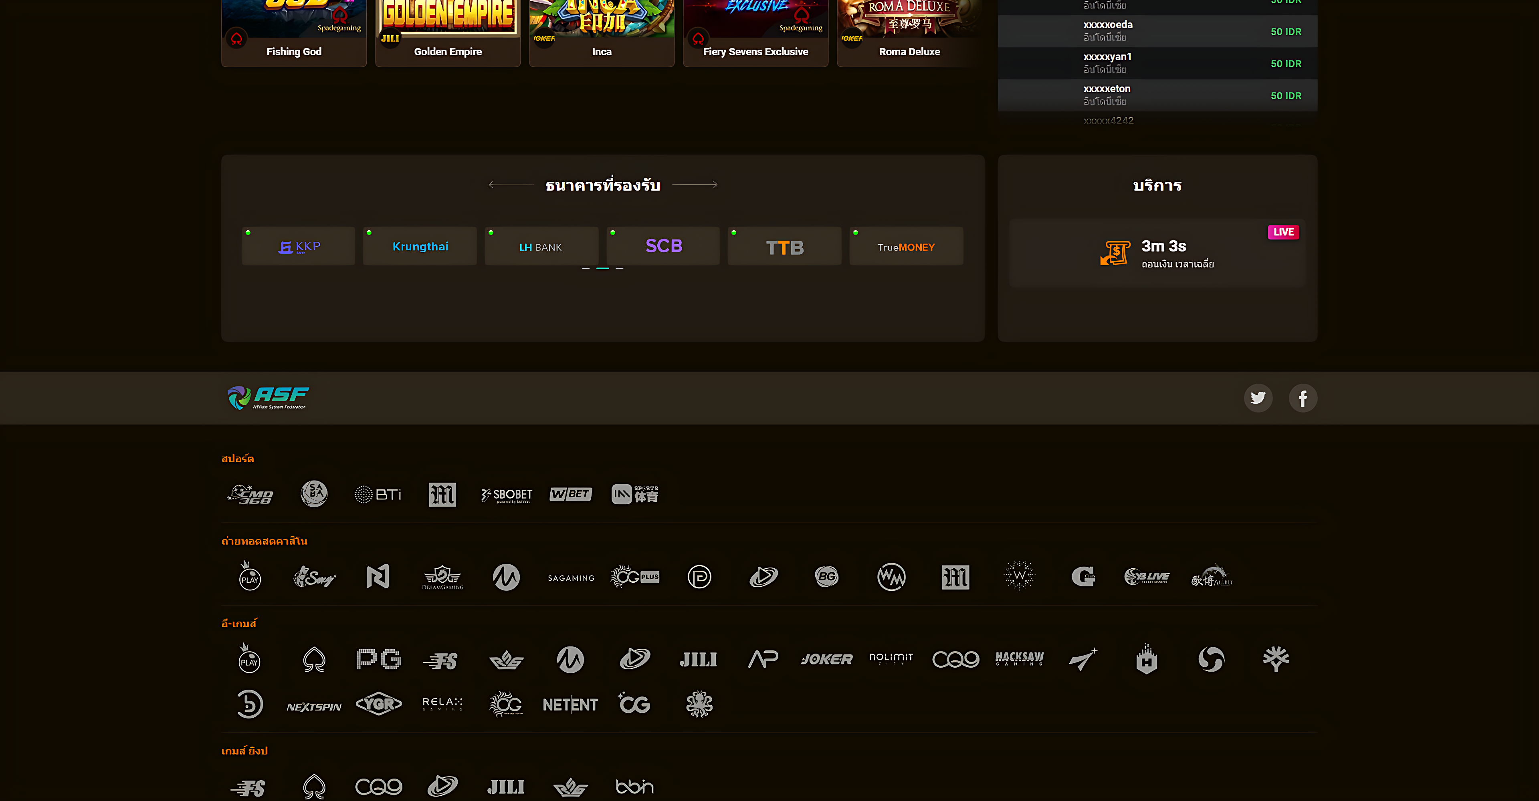Open the JOKER e-games provider
Image resolution: width=1539 pixels, height=801 pixels.
pyautogui.click(x=827, y=659)
